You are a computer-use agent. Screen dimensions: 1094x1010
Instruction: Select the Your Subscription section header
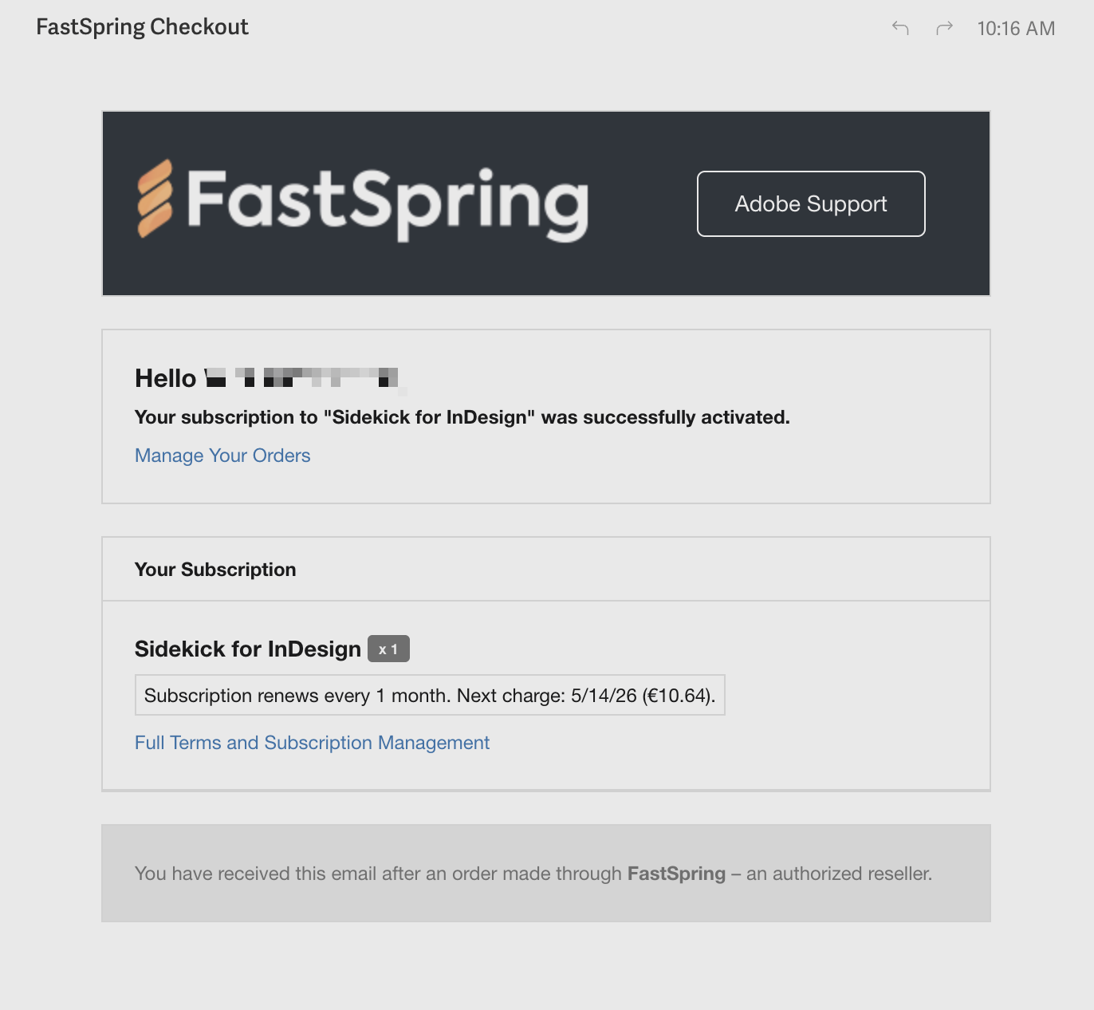(x=215, y=569)
